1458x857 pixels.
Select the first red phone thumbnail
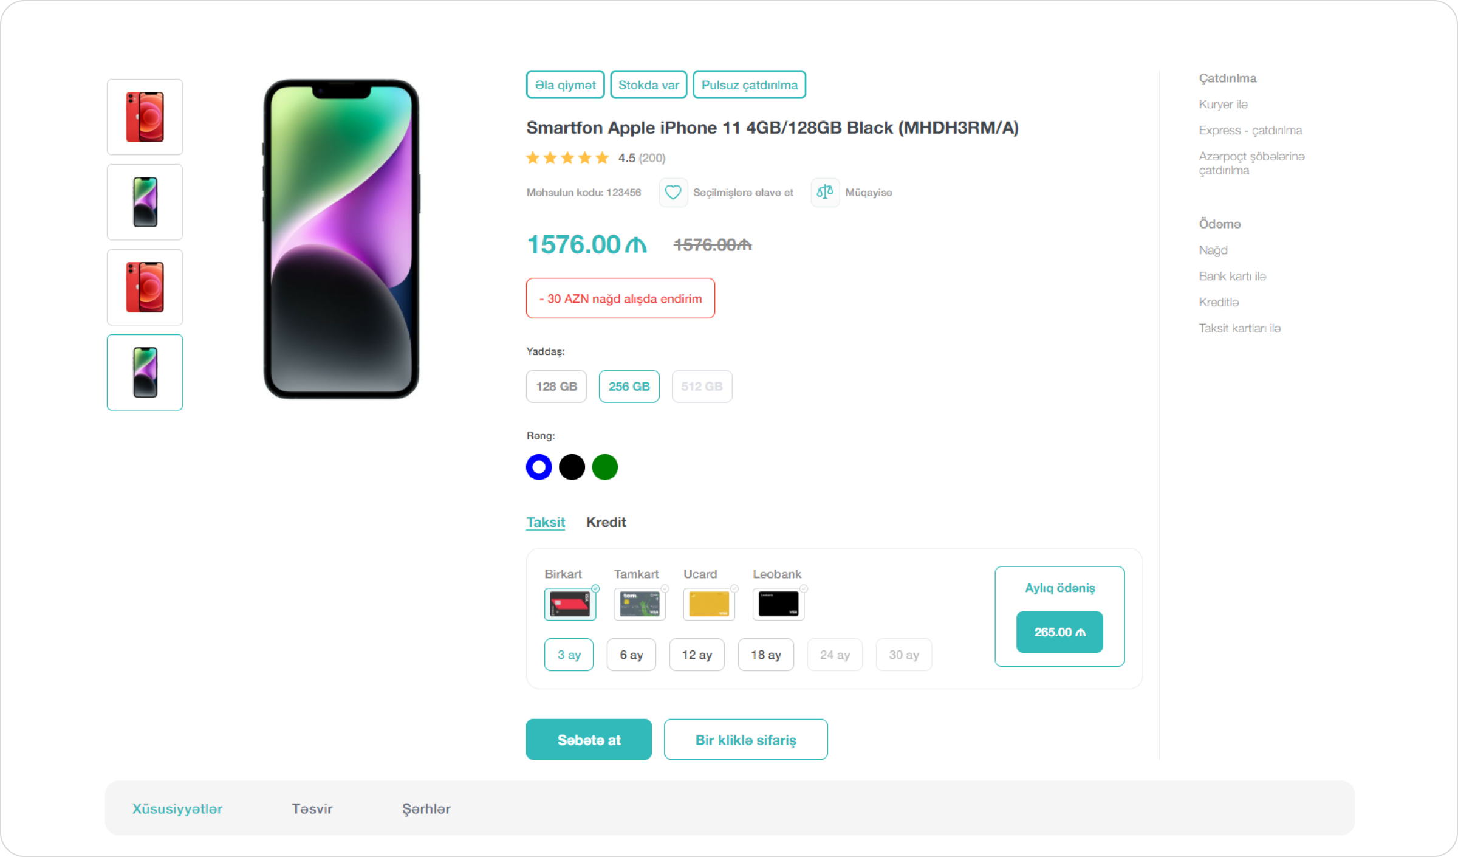pos(145,117)
